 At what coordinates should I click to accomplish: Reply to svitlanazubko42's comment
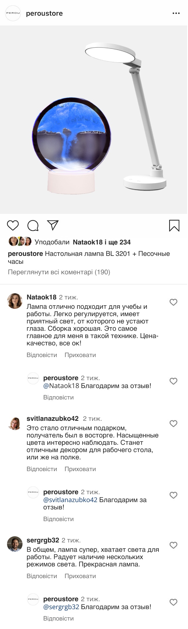pyautogui.click(x=42, y=469)
